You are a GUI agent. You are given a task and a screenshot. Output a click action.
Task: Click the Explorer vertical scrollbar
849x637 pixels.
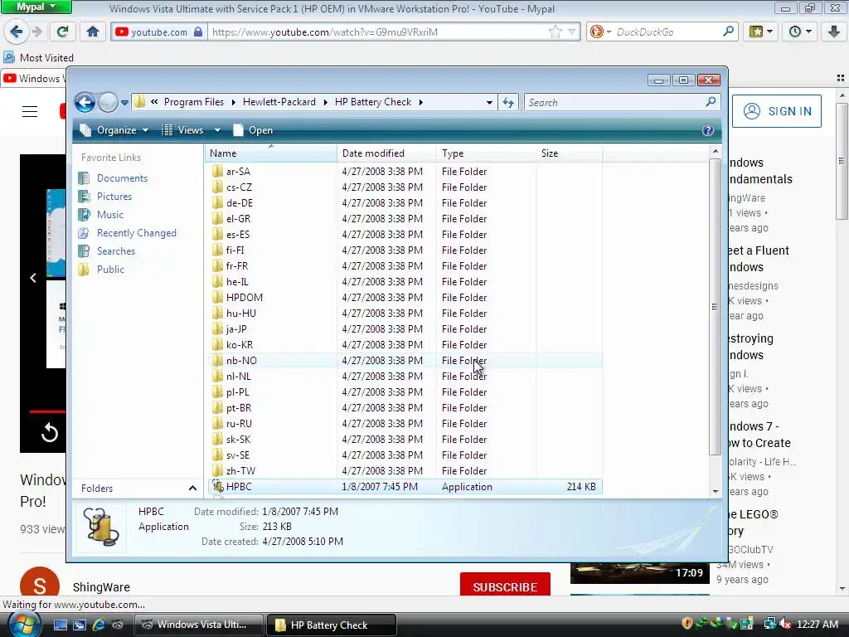coord(715,306)
